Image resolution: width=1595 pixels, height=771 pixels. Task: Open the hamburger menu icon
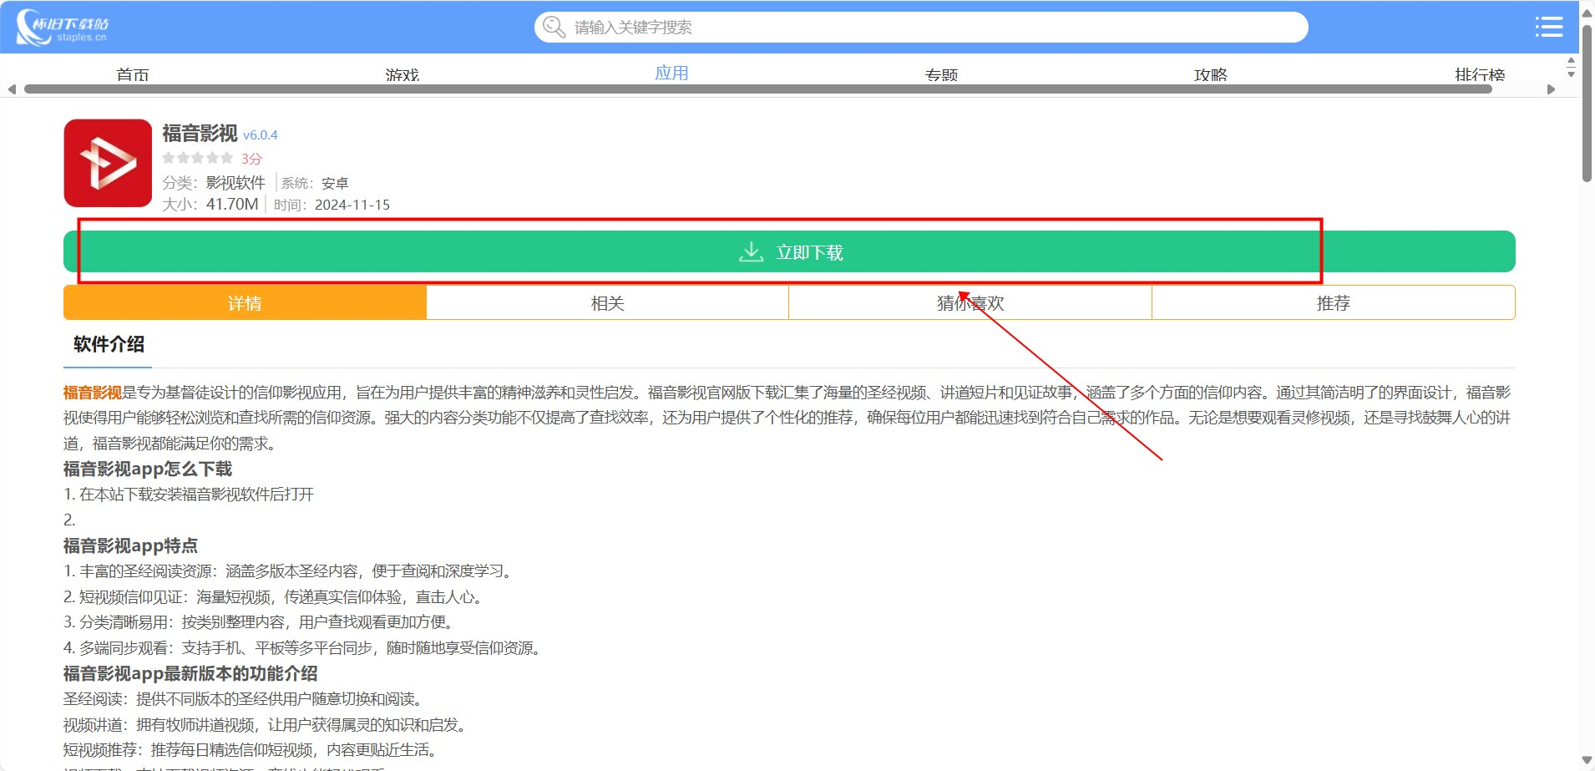(1549, 27)
